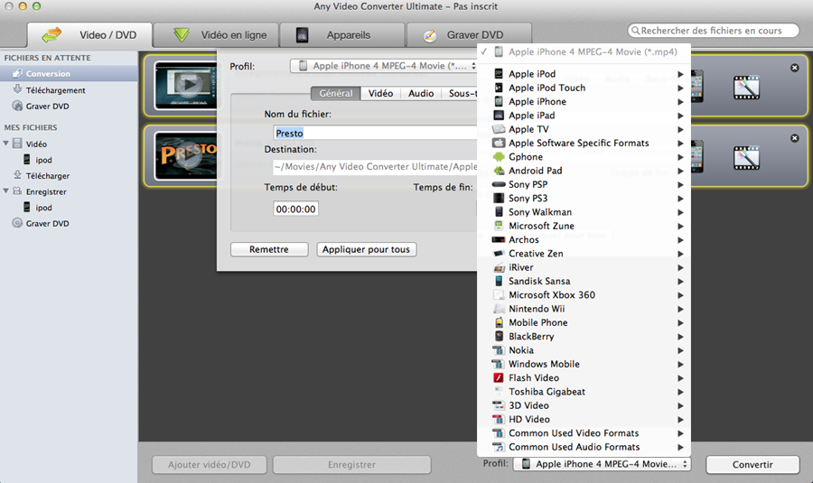The image size is (813, 483).
Task: Remove the first video from the queue
Action: tap(794, 68)
